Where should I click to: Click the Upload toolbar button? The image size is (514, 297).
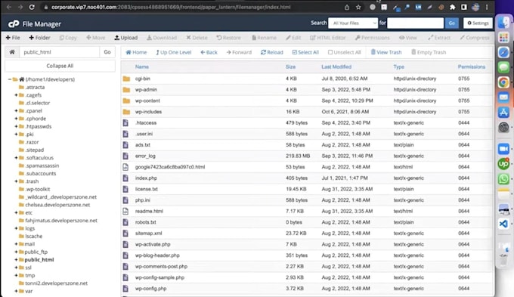click(126, 38)
